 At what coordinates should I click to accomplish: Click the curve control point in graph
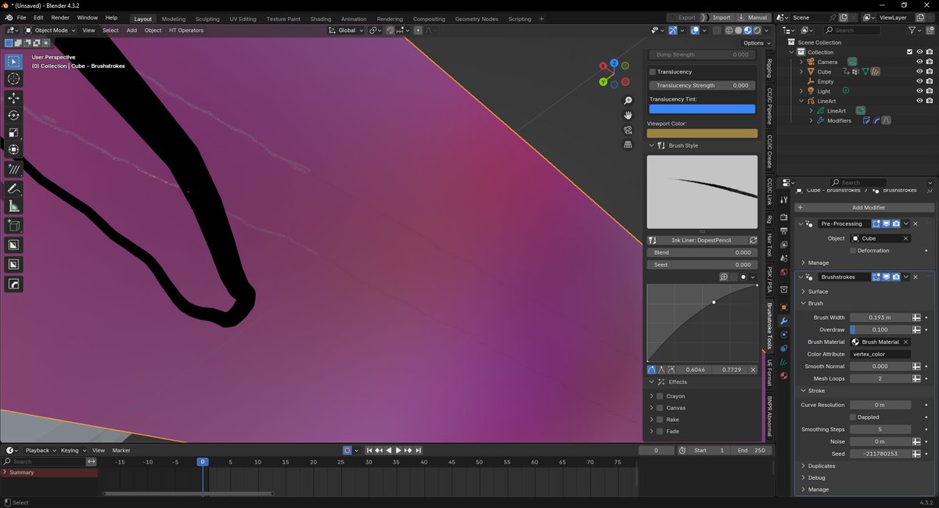714,302
